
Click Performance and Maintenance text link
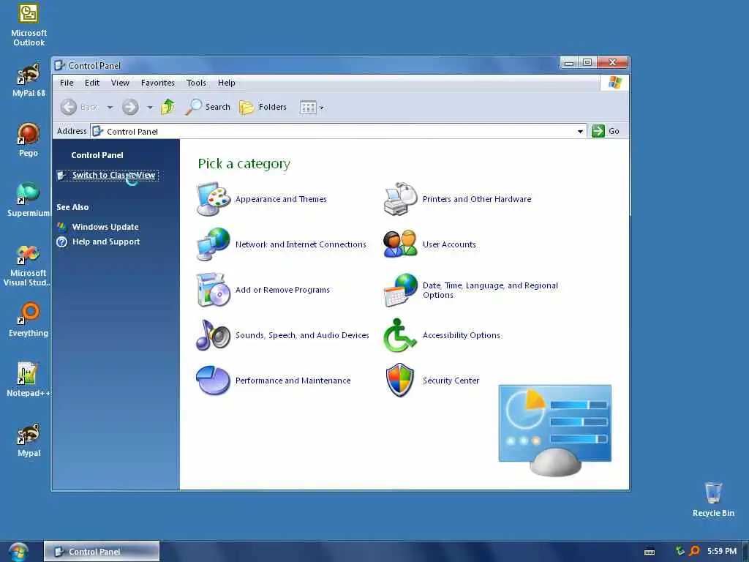pos(293,381)
